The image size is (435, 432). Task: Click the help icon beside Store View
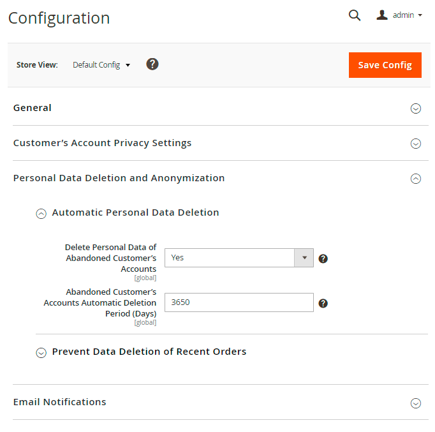(152, 64)
